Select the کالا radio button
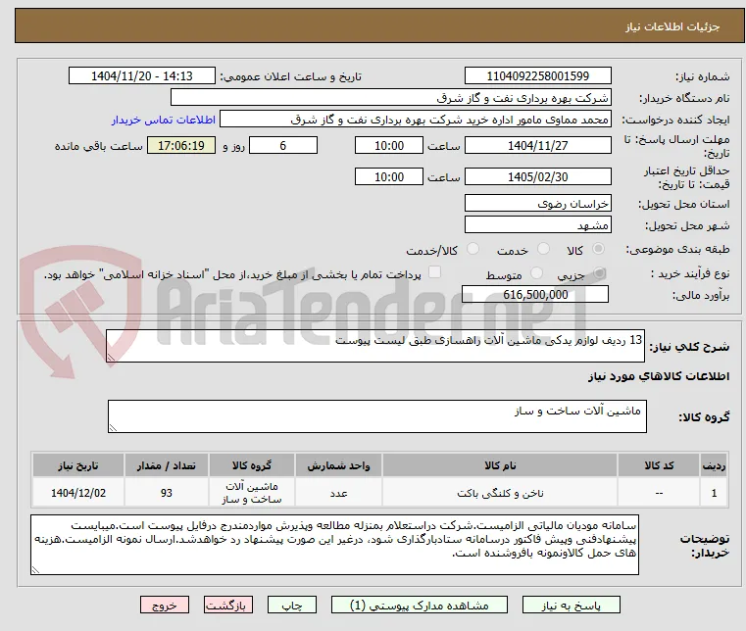The image size is (746, 631). click(599, 249)
